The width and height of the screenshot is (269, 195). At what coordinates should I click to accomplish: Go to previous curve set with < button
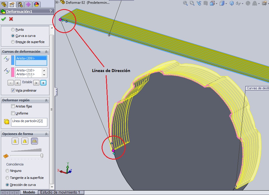(18, 83)
